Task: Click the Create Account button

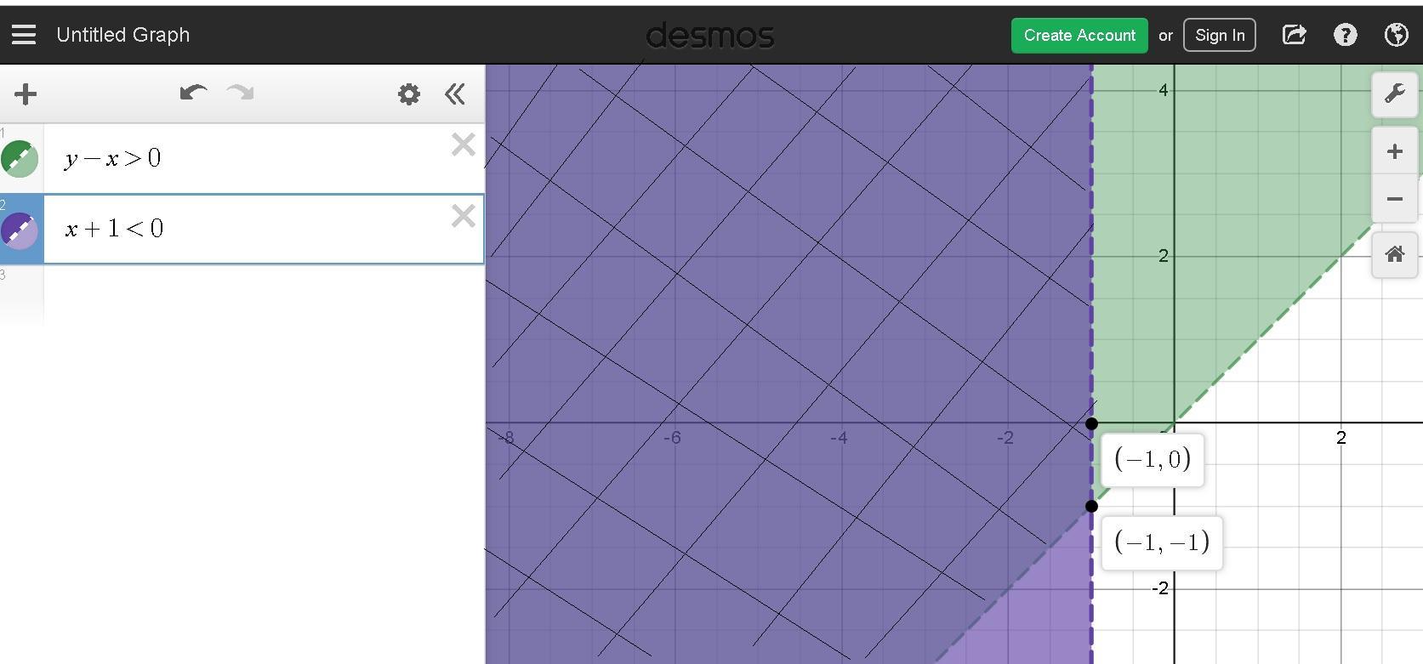Action: click(x=1079, y=35)
